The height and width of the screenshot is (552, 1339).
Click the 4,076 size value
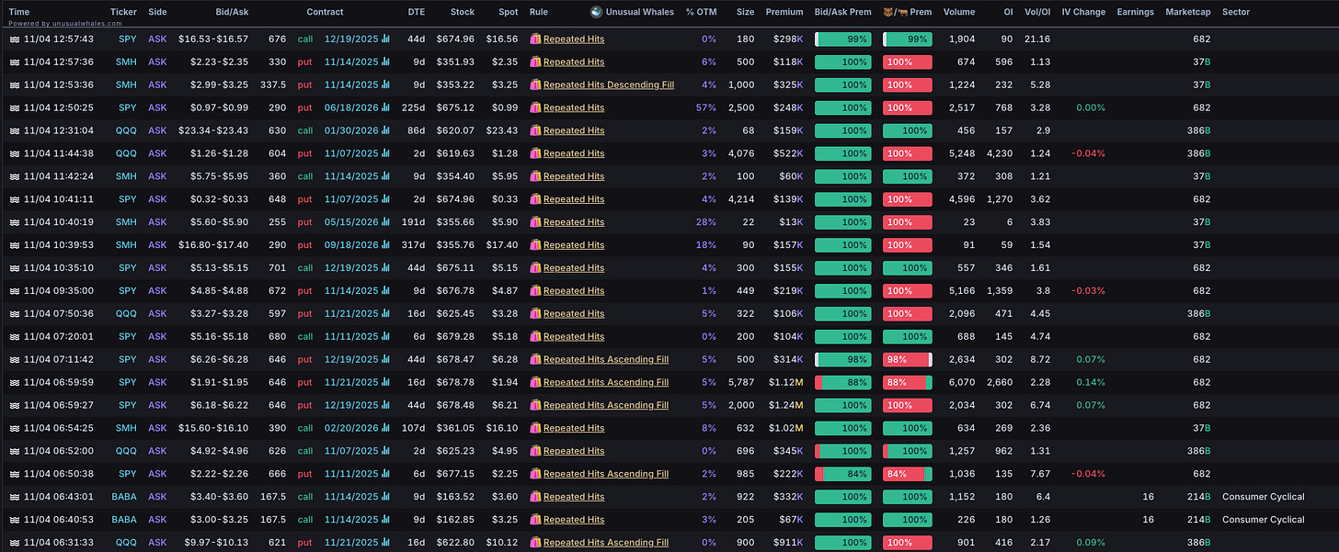click(739, 153)
